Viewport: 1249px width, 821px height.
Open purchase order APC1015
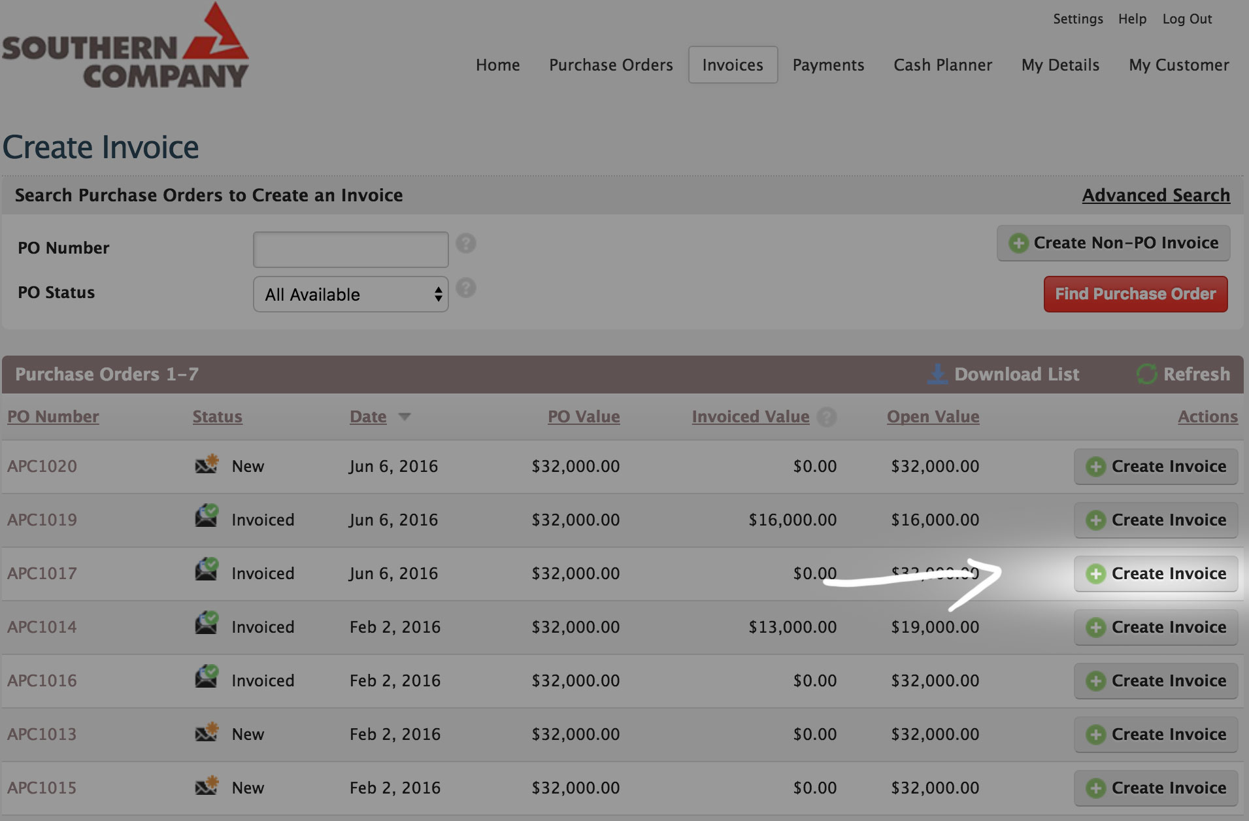click(x=42, y=788)
